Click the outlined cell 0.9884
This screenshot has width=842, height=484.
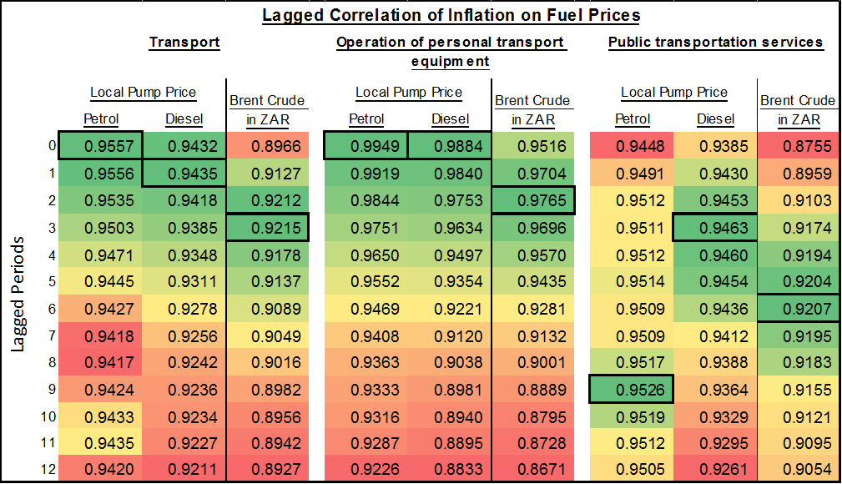pos(450,146)
